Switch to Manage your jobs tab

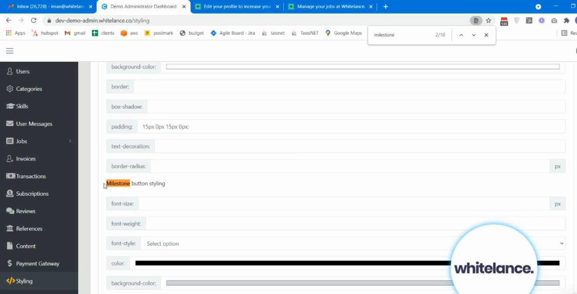click(x=331, y=7)
